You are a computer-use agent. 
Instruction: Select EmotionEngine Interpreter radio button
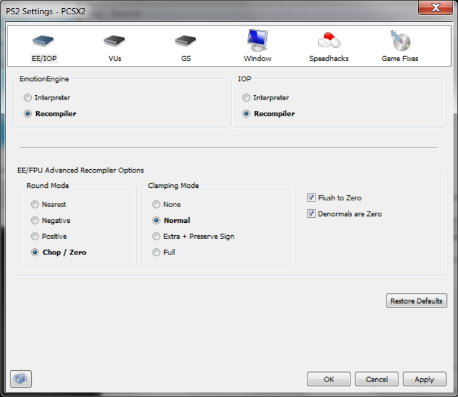[28, 98]
